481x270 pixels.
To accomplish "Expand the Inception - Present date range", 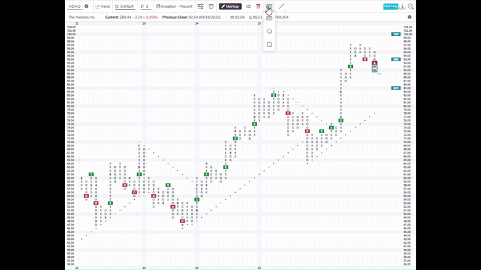I will pyautogui.click(x=174, y=7).
